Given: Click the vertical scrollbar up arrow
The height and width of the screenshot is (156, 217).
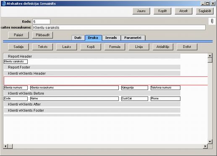Looking at the screenshot, I should coord(210,56).
